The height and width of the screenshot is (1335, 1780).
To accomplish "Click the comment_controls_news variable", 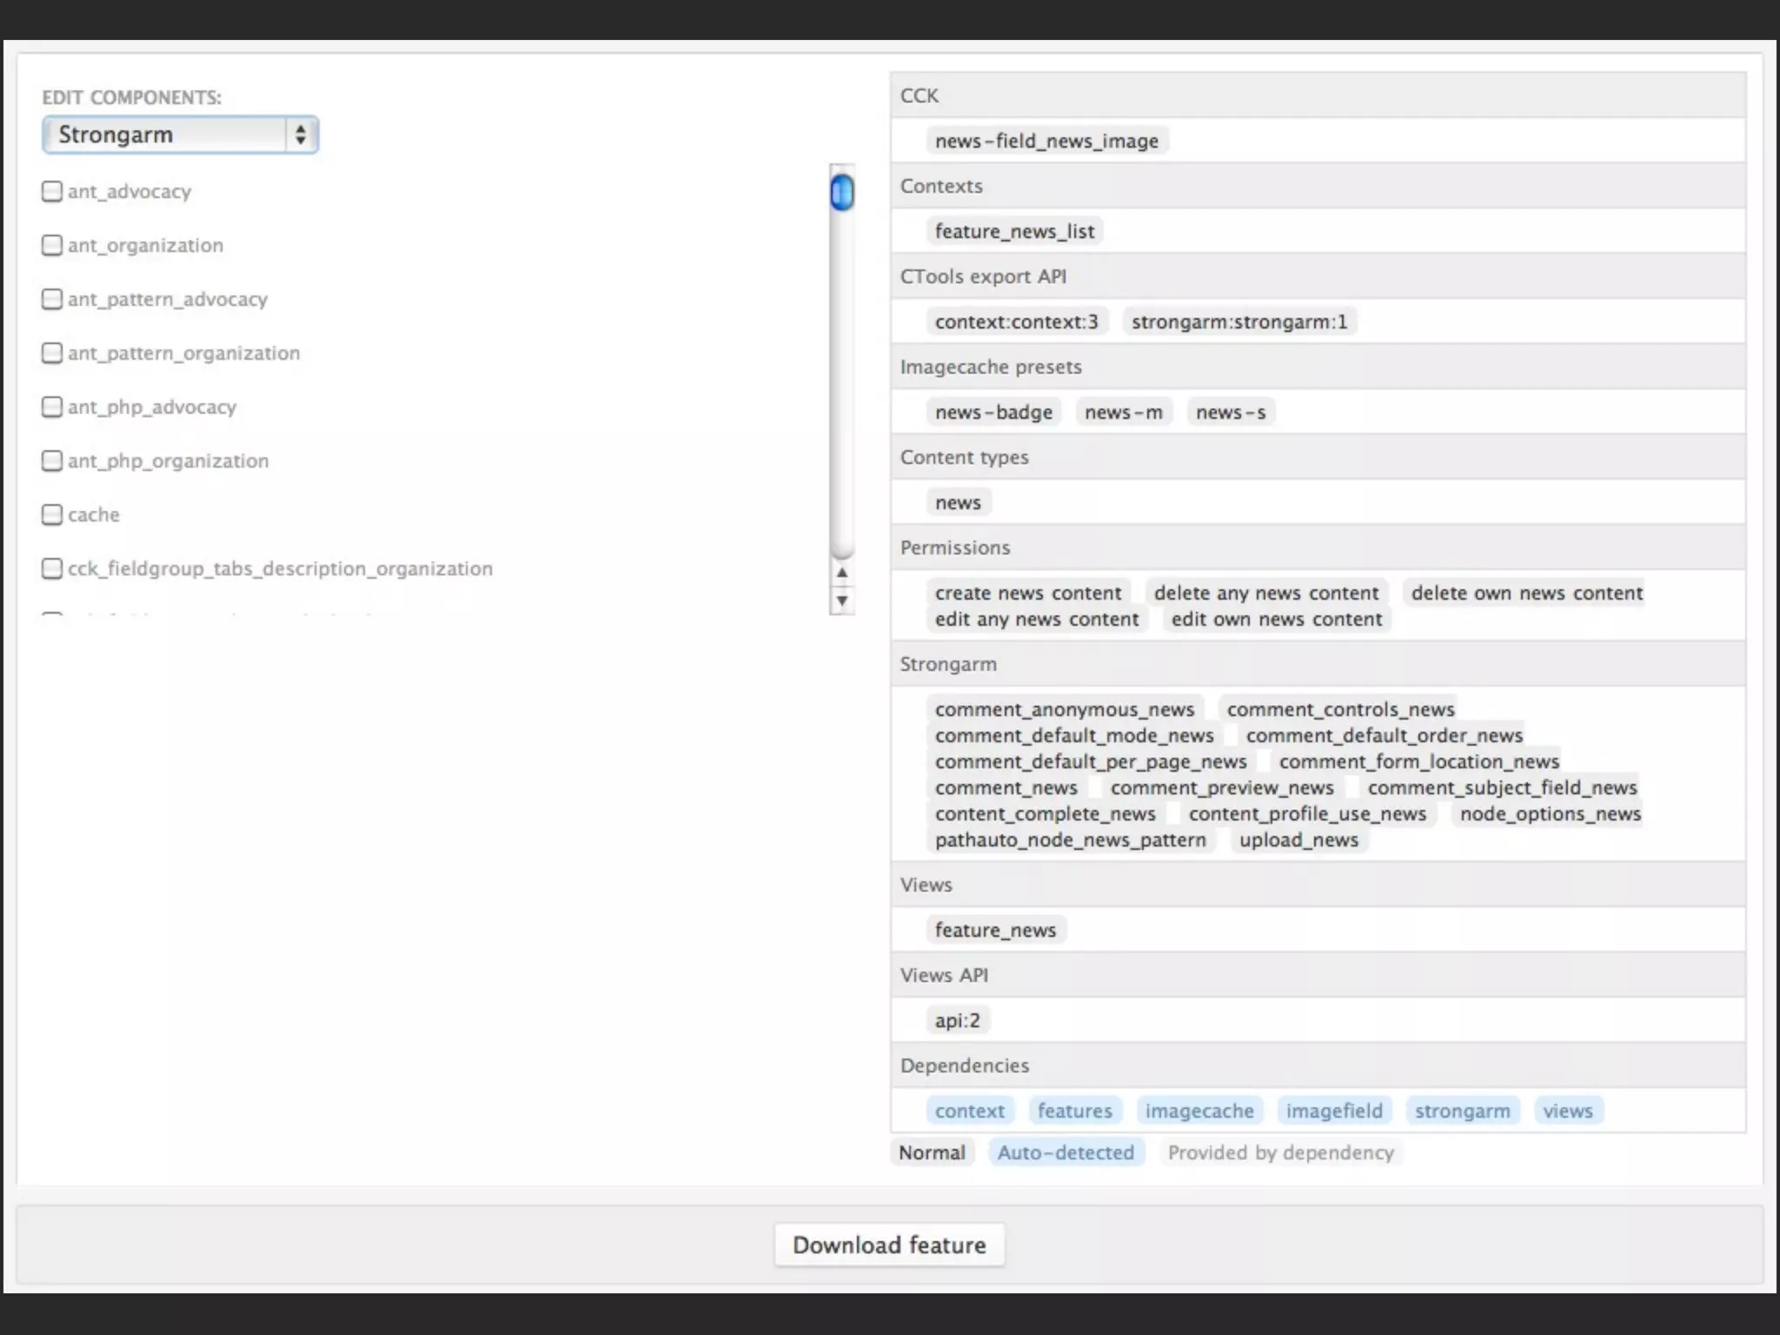I will tap(1340, 709).
